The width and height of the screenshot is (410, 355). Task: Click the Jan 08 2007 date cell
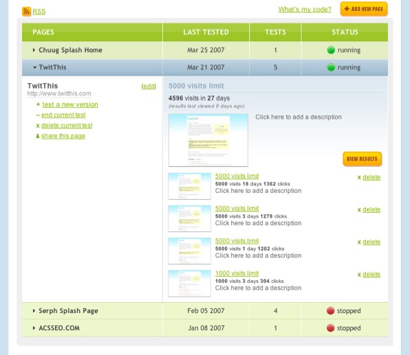click(206, 328)
